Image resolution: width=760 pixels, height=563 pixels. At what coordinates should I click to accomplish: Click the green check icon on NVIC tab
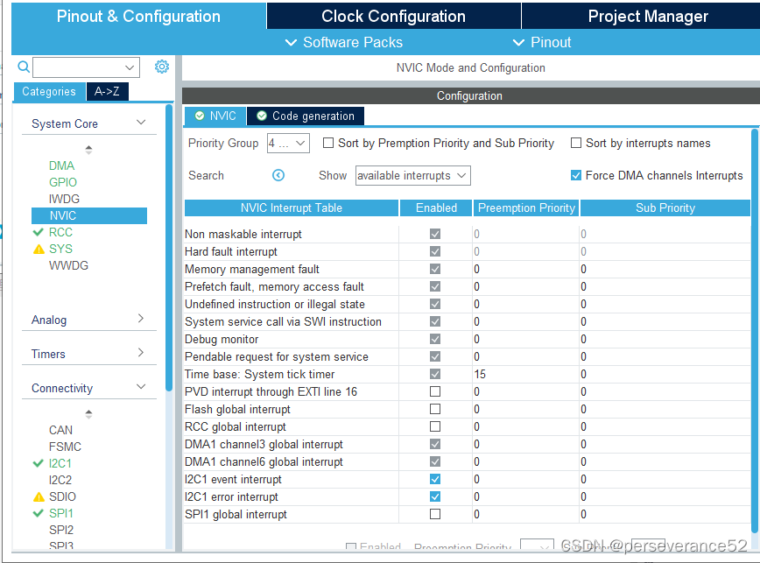tap(200, 116)
